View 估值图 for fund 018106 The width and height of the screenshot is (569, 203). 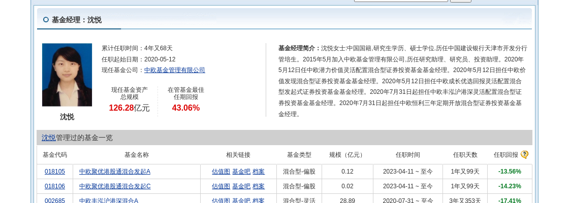(221, 186)
